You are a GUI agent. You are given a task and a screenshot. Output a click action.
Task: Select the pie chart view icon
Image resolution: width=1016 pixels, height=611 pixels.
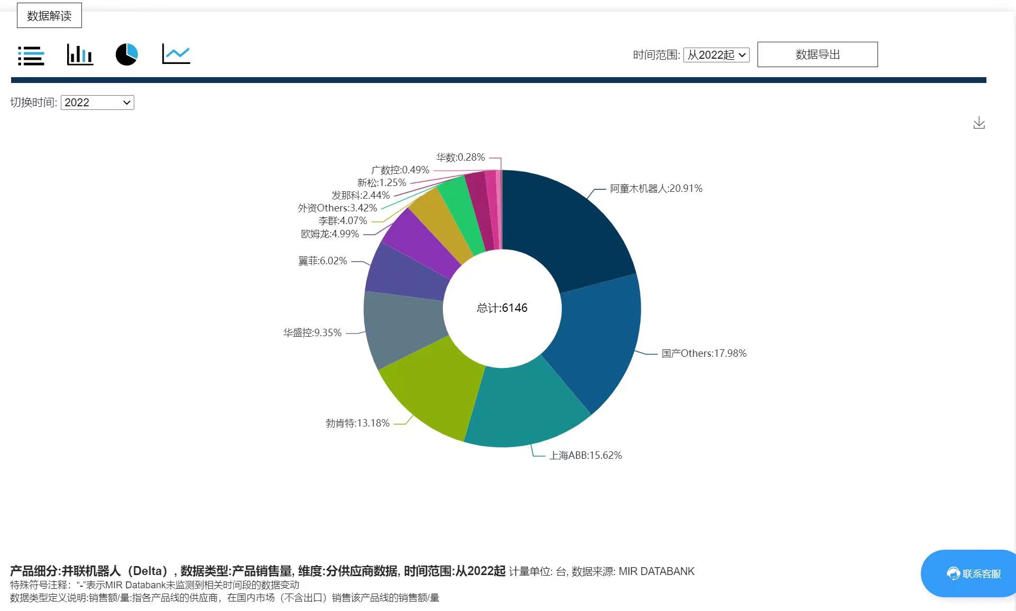click(127, 54)
